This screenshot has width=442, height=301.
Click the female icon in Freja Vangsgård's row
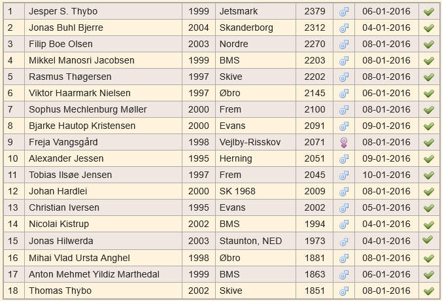pos(344,143)
